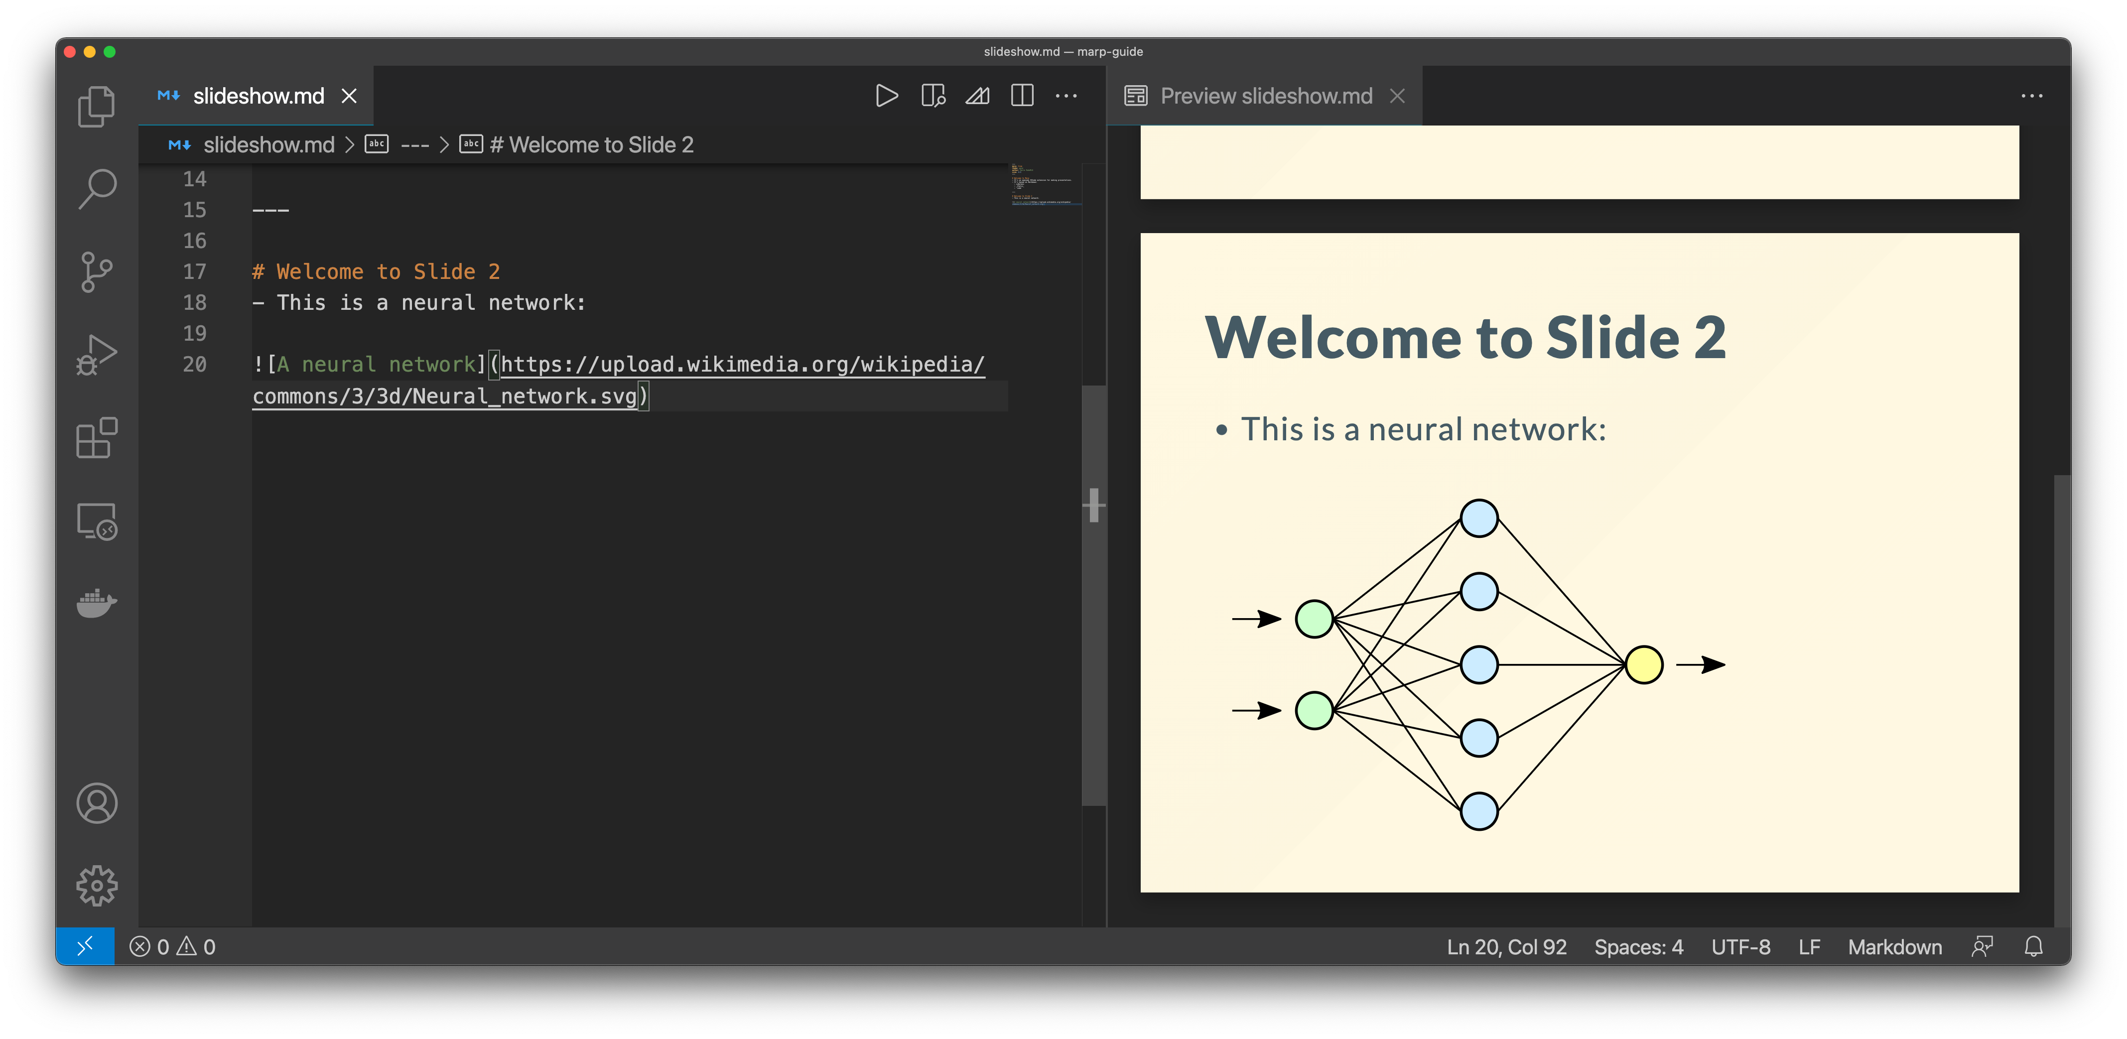This screenshot has height=1039, width=2127.
Task: Click 'Spaces: 4' indentation setting
Action: (1638, 946)
